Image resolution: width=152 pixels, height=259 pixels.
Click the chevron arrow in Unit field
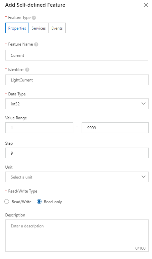click(x=143, y=177)
